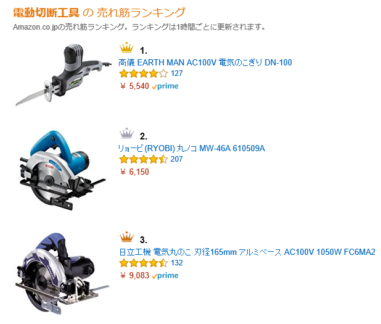381x324 pixels.
Task: View the 207 reviews for RYOBI saw
Action: [177, 159]
